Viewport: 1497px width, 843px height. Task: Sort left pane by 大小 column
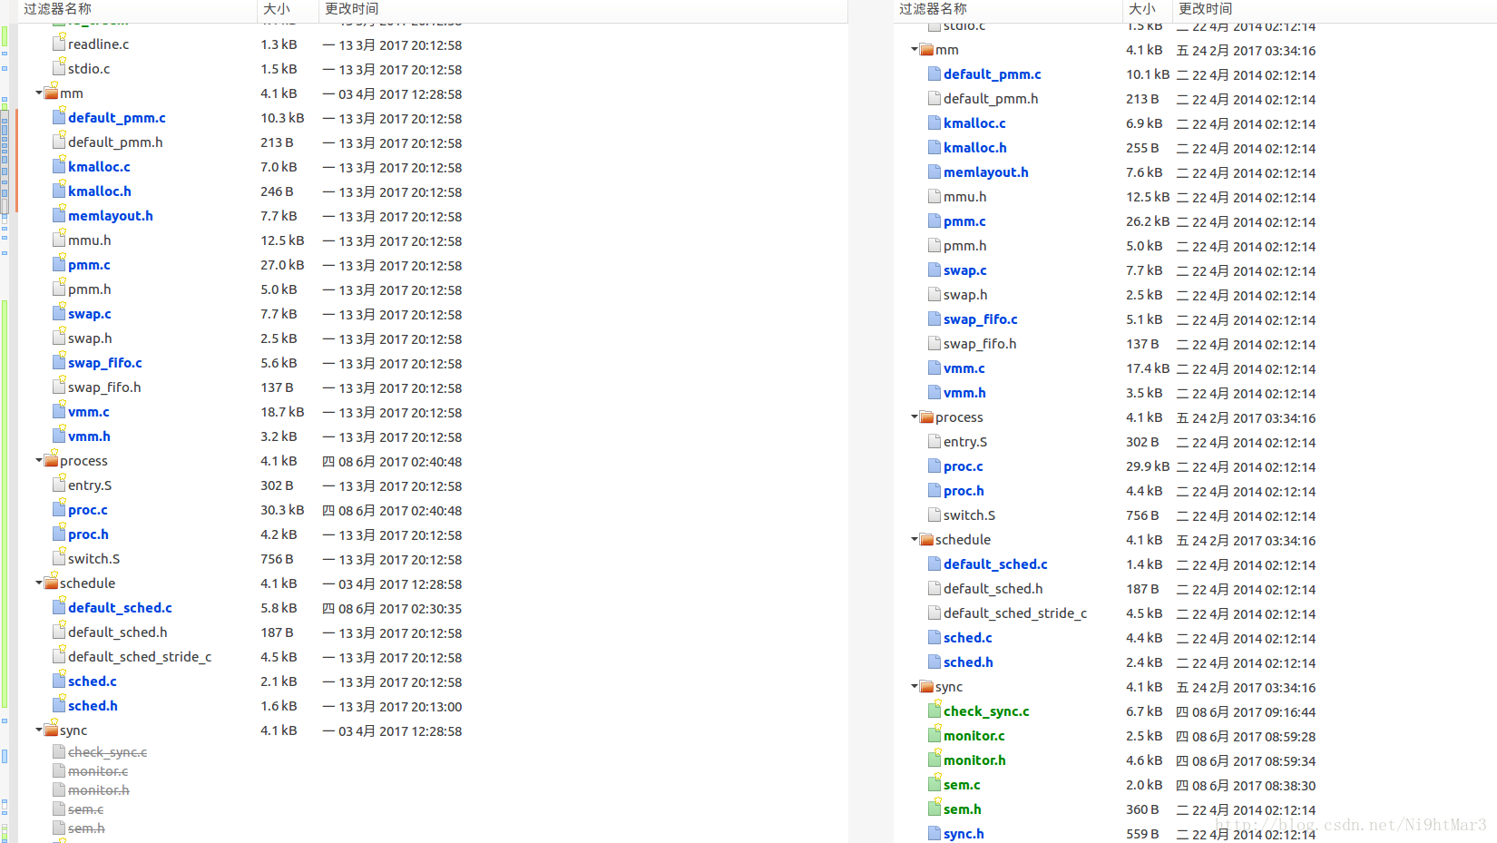coord(288,9)
